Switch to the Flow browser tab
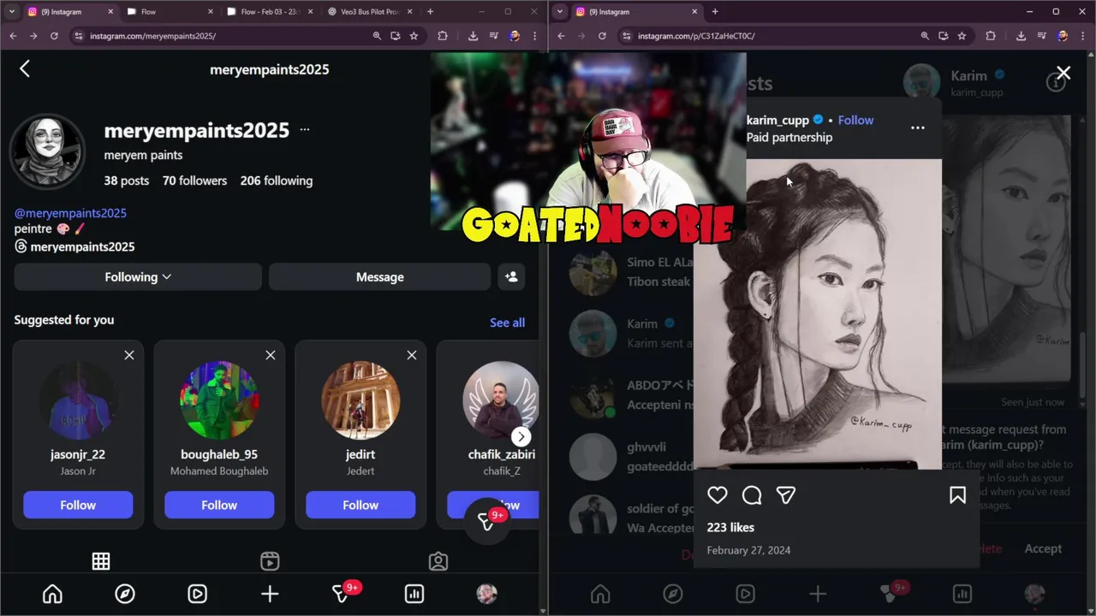 (x=170, y=12)
